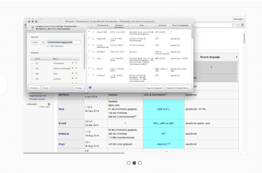The width and height of the screenshot is (262, 173).
Task: Click the Scraper results vertical scrollbar
Action: (x=192, y=32)
